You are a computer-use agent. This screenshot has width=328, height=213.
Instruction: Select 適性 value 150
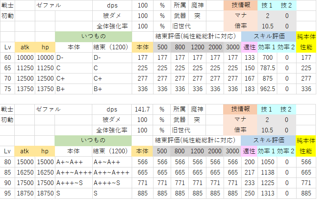click(x=249, y=68)
